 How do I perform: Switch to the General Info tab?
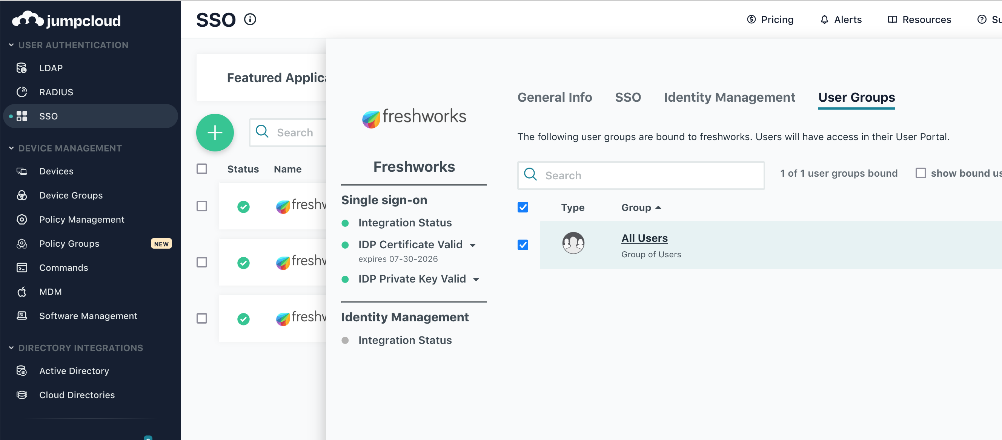554,97
